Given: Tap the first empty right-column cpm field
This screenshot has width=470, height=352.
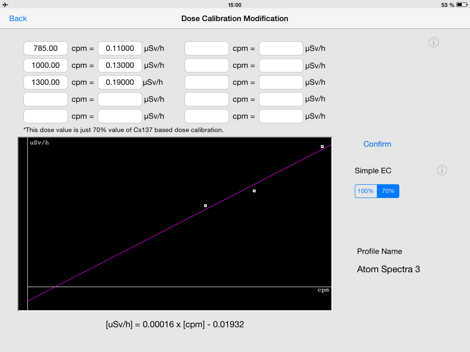Looking at the screenshot, I should pos(207,48).
